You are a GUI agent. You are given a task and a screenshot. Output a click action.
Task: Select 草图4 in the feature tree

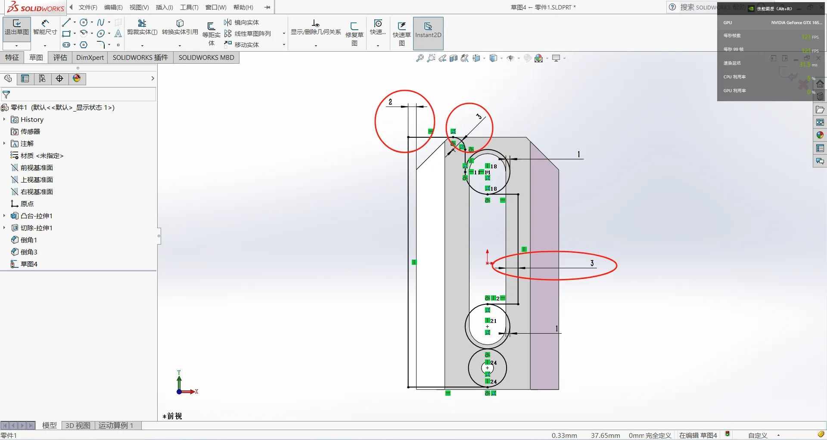pos(29,264)
